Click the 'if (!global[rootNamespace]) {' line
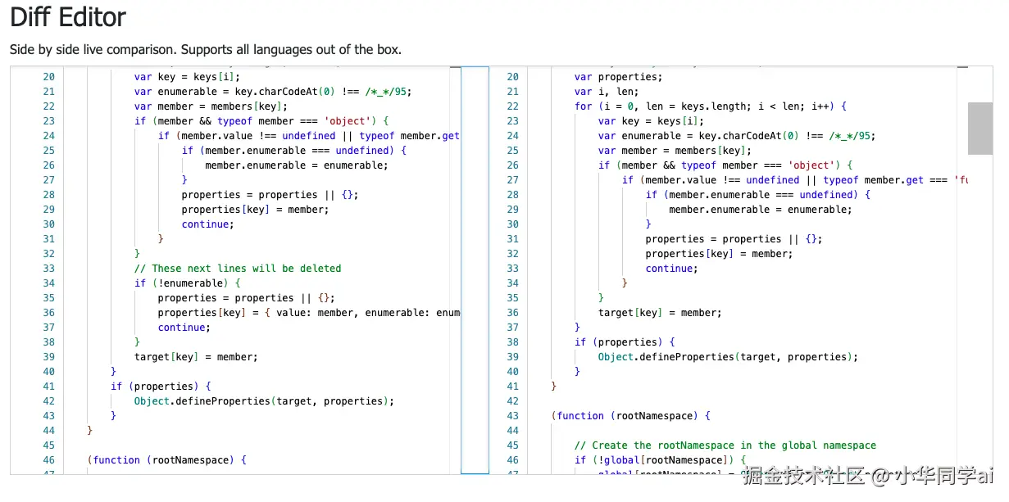This screenshot has width=1009, height=502. pyautogui.click(x=661, y=460)
